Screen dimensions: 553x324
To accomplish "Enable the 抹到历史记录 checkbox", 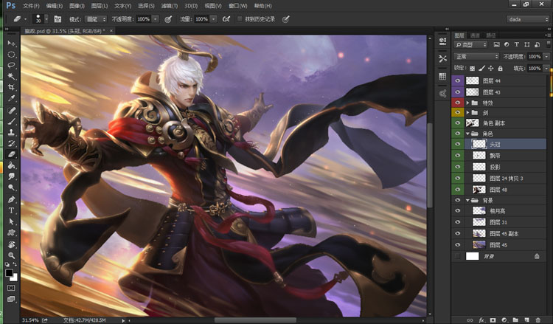I will tap(240, 19).
